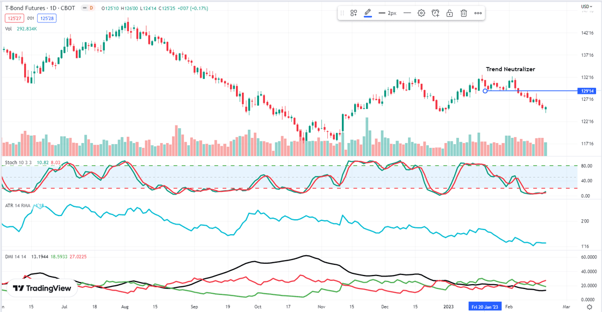Click the 13.1944 ADX value
The width and height of the screenshot is (602, 312).
(40, 256)
